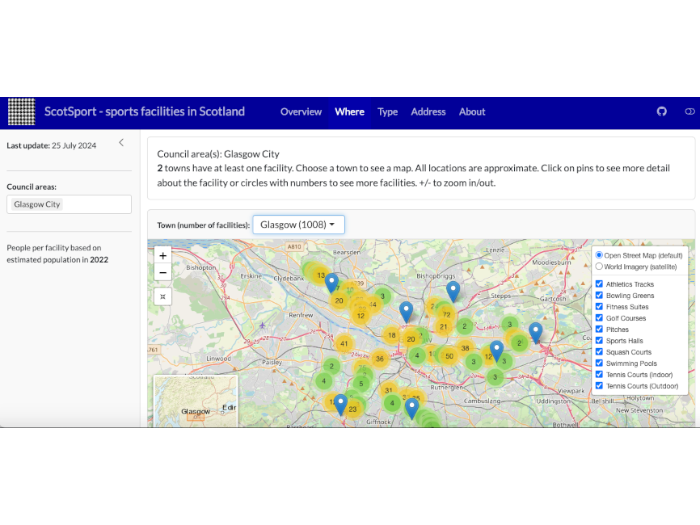Click the blue pin above Giffnock

pyautogui.click(x=411, y=408)
